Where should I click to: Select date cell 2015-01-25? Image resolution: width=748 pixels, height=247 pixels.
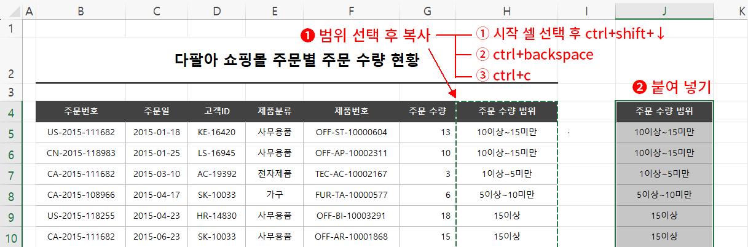(157, 154)
